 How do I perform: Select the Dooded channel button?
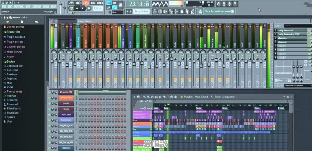click(x=66, y=148)
